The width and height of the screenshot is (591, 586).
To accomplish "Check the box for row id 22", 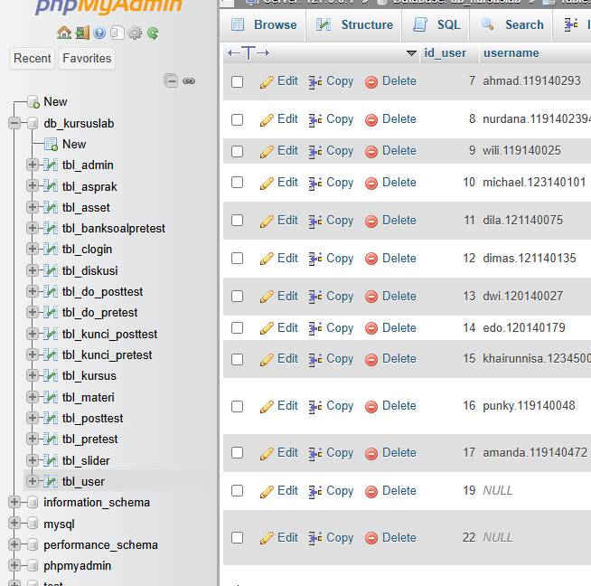I will 238,538.
